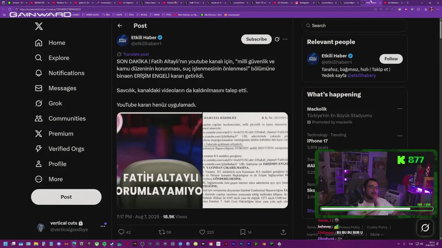Screen dimensions: 442x248
Task: Click the floating Grok button bottom right
Action: click(x=425, y=228)
